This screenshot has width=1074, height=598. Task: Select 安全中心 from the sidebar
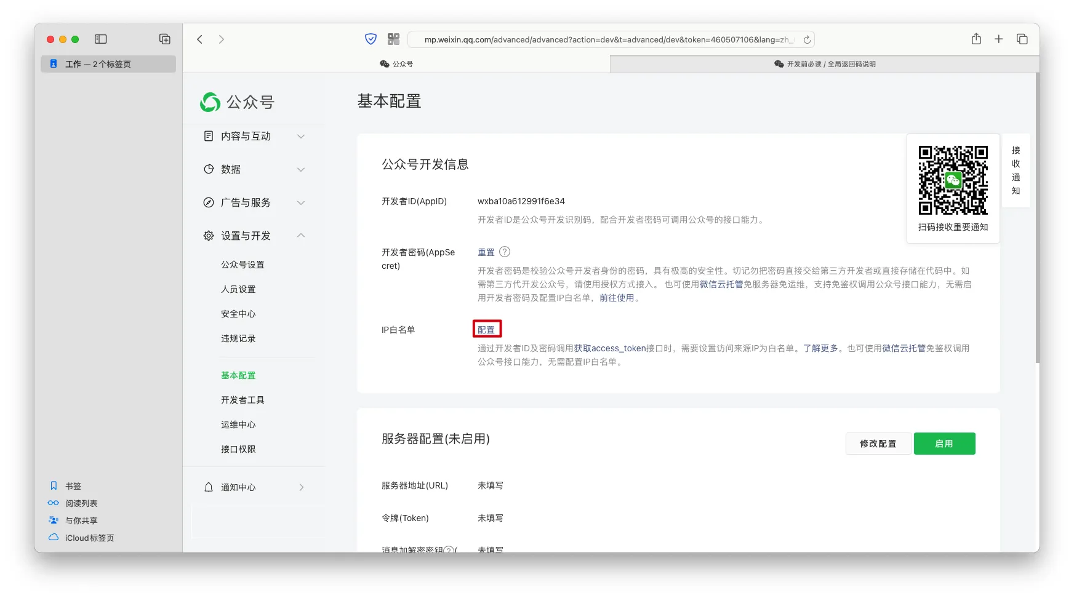[238, 314]
